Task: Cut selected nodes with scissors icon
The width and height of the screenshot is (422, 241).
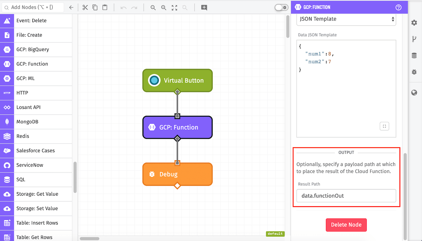Action: tap(85, 7)
